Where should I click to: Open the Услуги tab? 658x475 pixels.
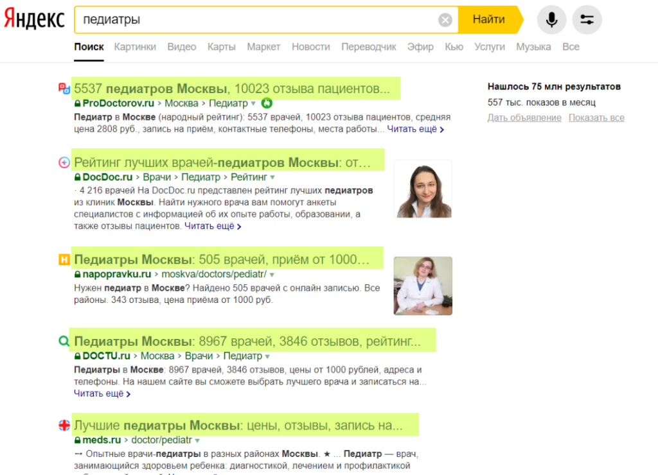click(x=490, y=47)
